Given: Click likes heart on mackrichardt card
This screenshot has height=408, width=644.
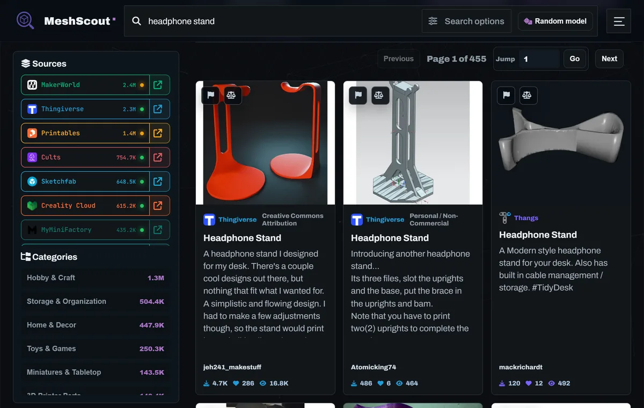Looking at the screenshot, I should (x=528, y=383).
